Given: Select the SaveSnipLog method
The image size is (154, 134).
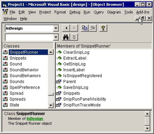Looking at the screenshot, I should 76,87.
